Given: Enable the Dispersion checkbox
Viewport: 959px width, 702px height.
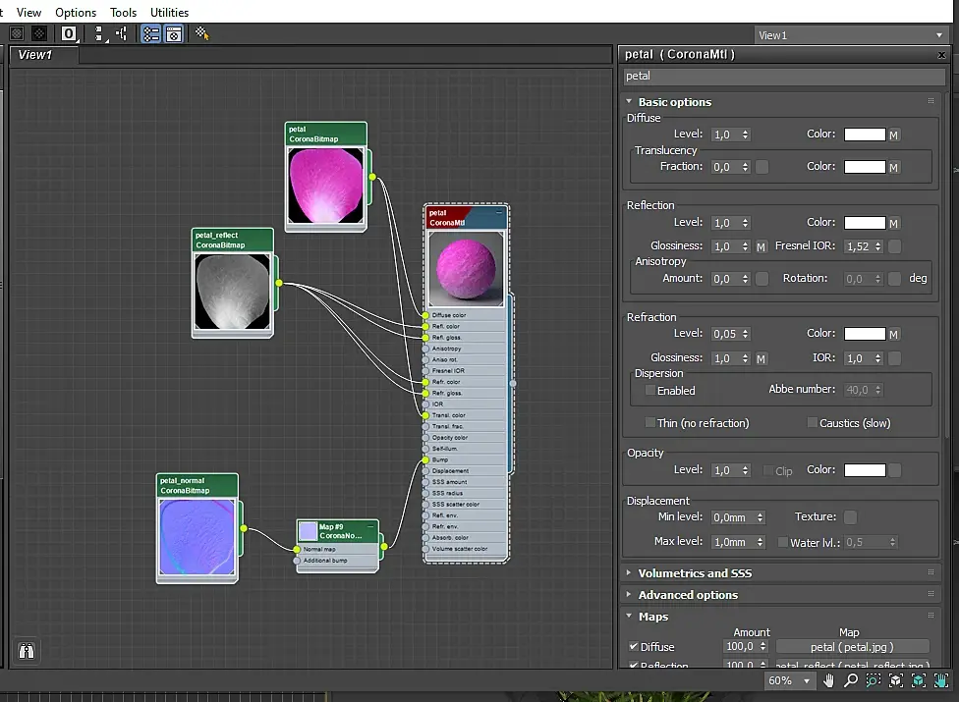Looking at the screenshot, I should (649, 391).
